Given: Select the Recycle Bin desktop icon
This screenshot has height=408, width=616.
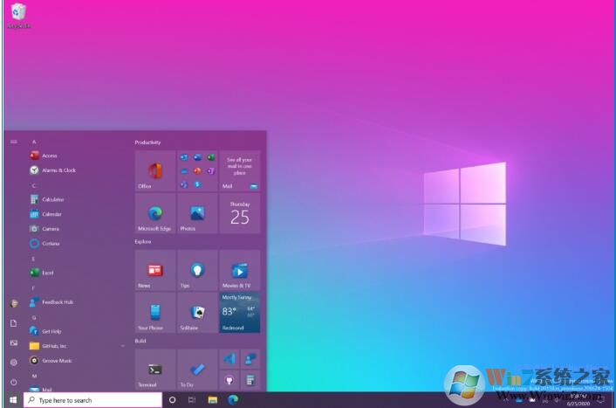Looking at the screenshot, I should [18, 16].
